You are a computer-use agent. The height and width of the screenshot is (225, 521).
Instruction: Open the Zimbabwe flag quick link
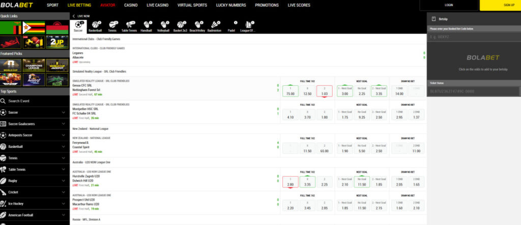[x=34, y=28]
